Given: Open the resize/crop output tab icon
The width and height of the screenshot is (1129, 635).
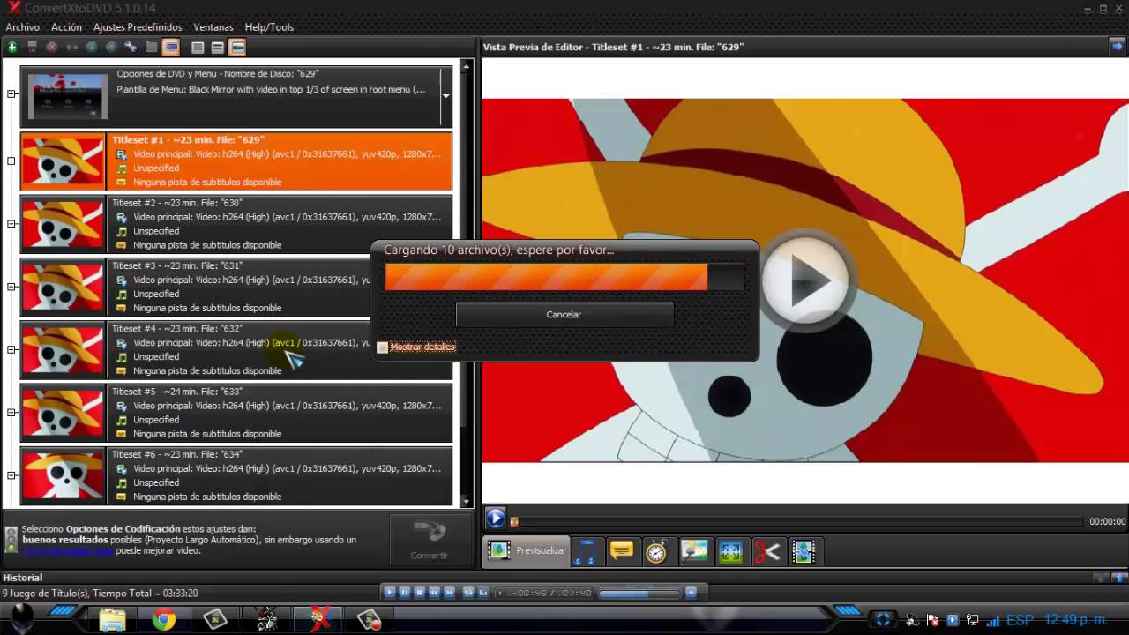Looking at the screenshot, I should click(730, 551).
